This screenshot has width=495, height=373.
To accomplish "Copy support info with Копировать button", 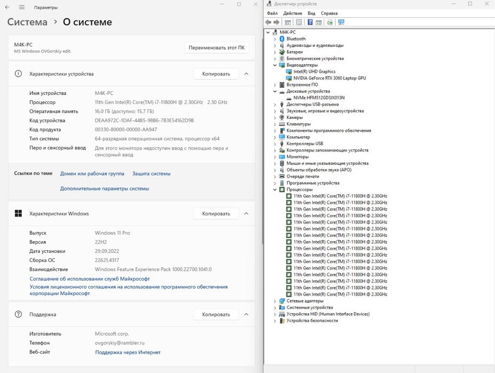I will 216,314.
